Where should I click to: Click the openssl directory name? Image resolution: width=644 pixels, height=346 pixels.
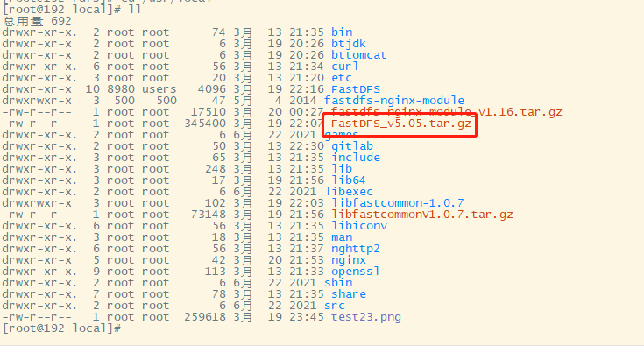pos(356,272)
